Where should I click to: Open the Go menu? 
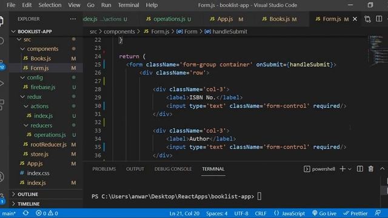coord(90,5)
